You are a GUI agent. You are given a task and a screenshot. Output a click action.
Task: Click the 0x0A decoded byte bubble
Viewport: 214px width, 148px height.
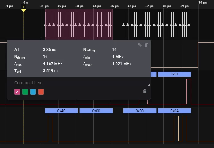coord(175,111)
